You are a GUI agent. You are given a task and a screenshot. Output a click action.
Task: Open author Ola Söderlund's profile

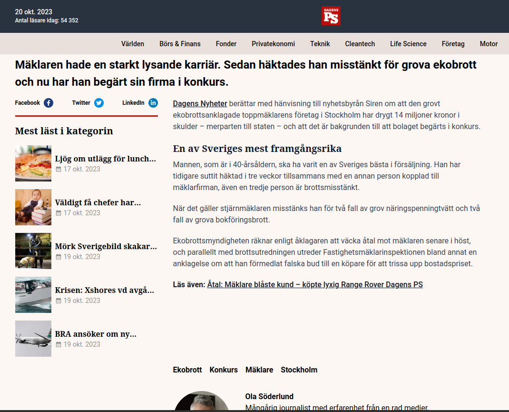[269, 396]
